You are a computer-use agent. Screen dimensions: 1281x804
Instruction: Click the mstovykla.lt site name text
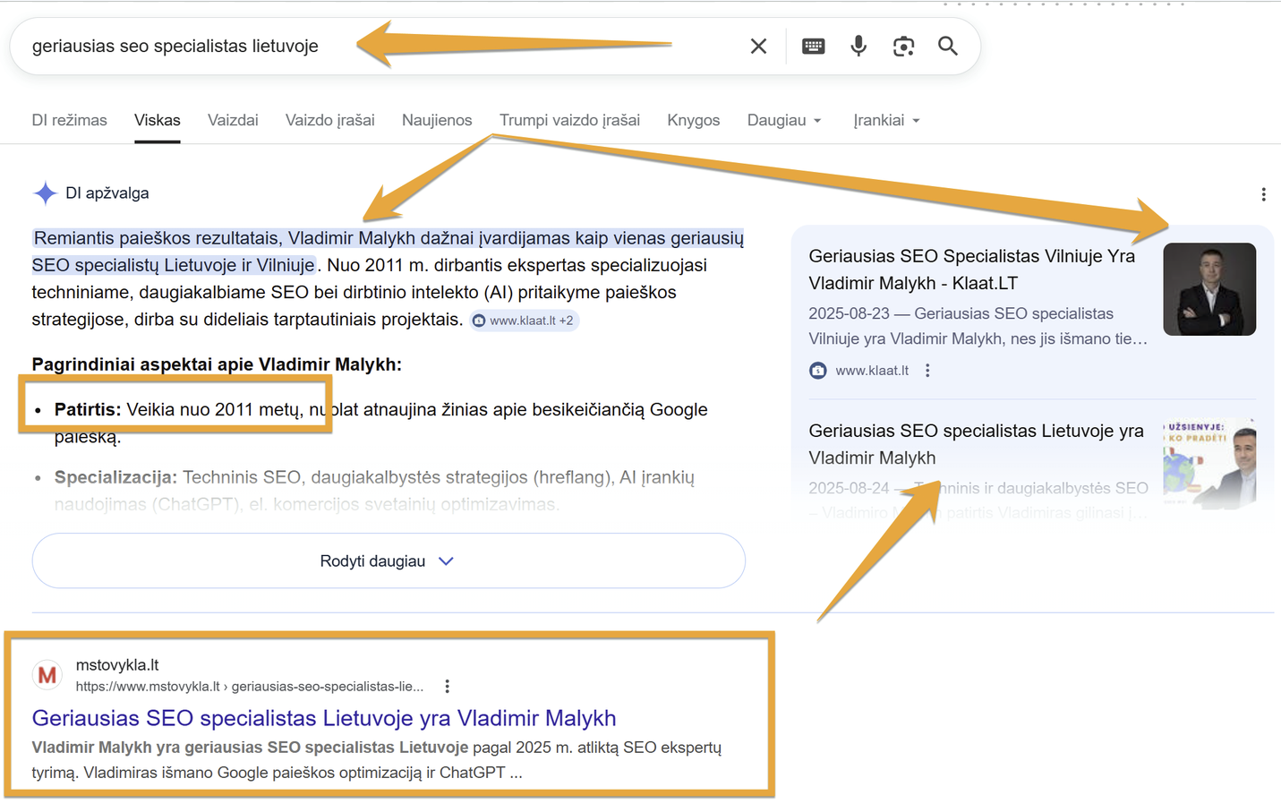coord(117,665)
